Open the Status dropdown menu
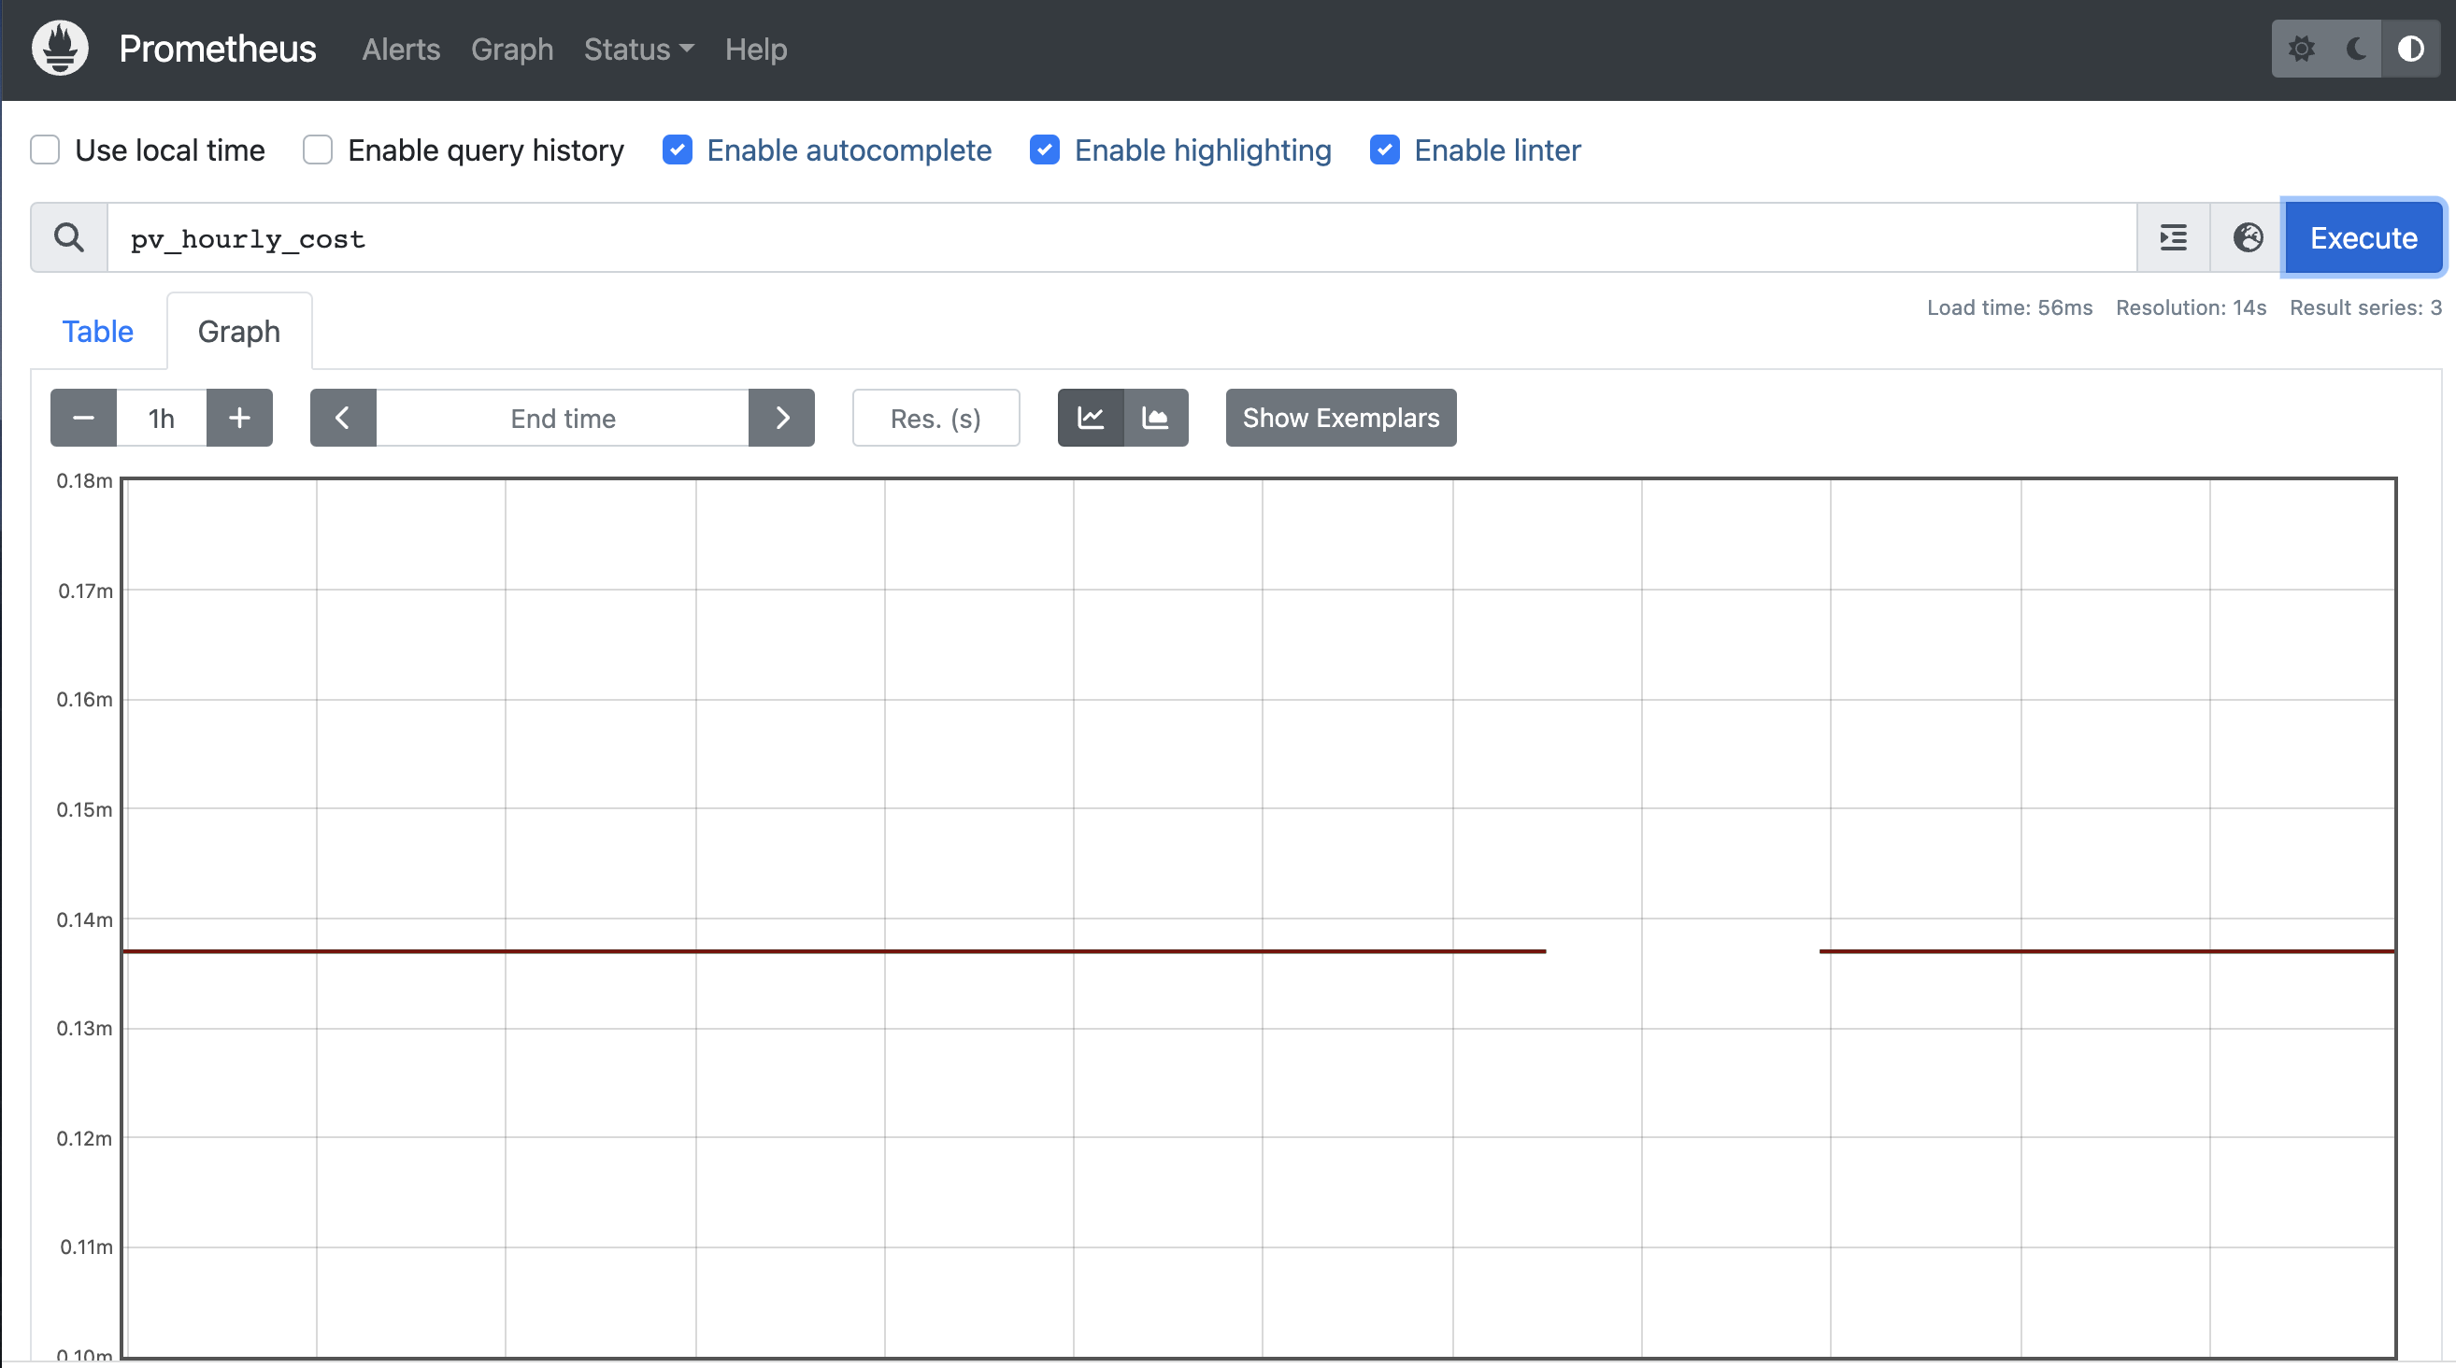Screen dimensions: 2456x1368 [636, 49]
